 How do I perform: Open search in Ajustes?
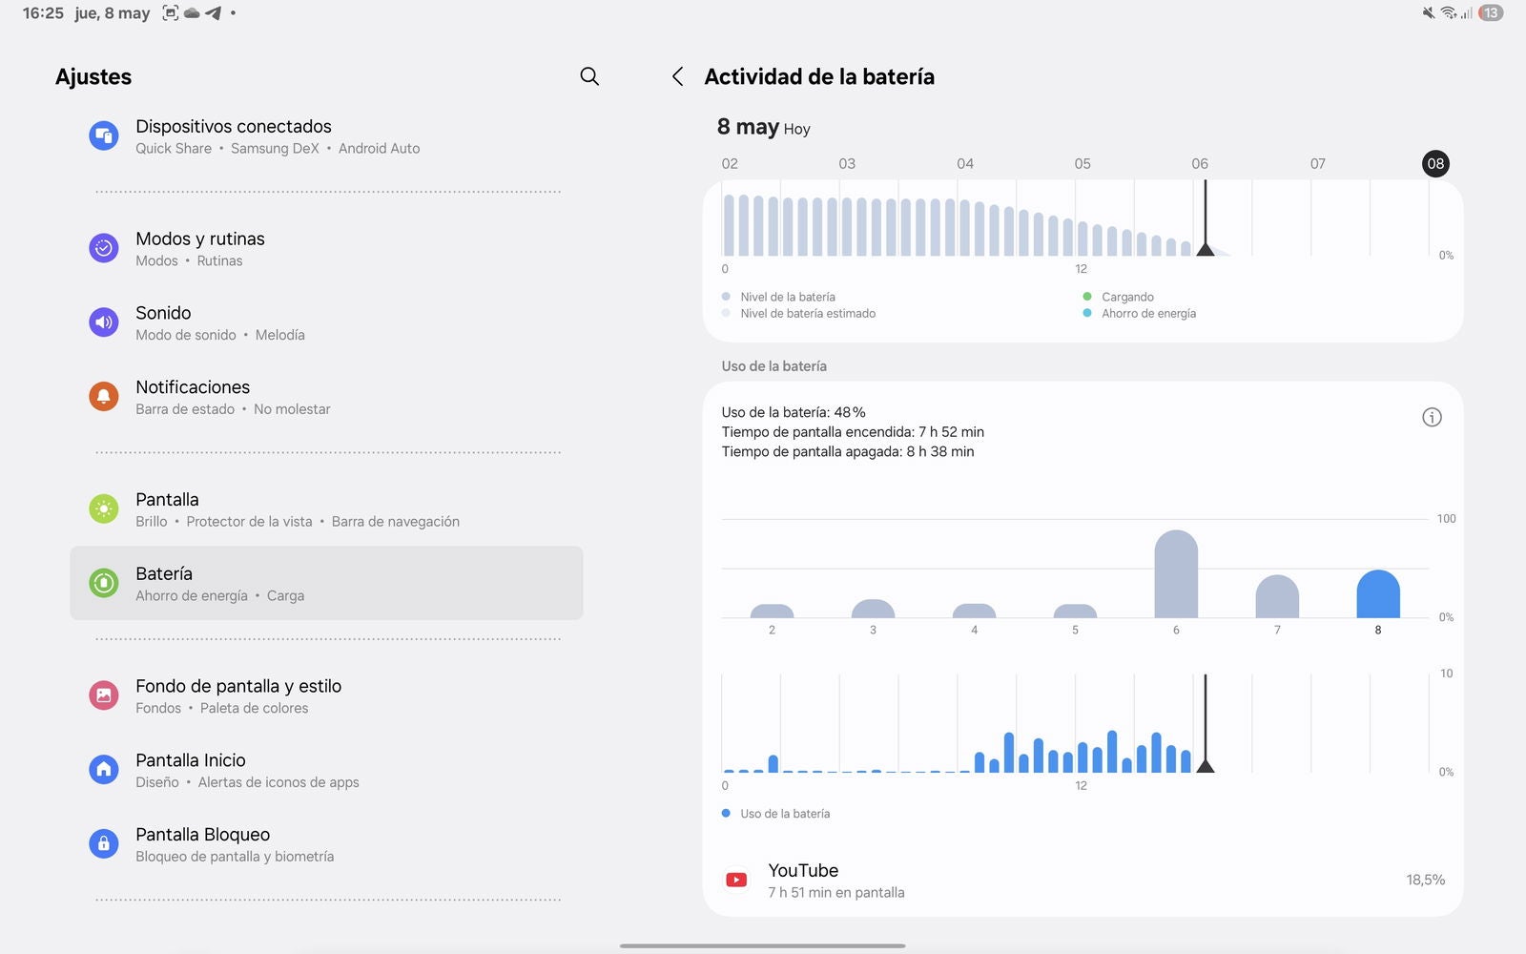tap(589, 76)
